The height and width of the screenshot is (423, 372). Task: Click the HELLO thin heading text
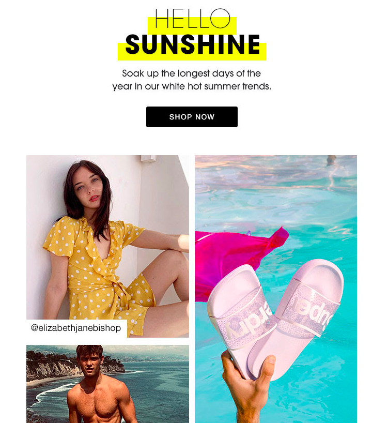coord(193,18)
